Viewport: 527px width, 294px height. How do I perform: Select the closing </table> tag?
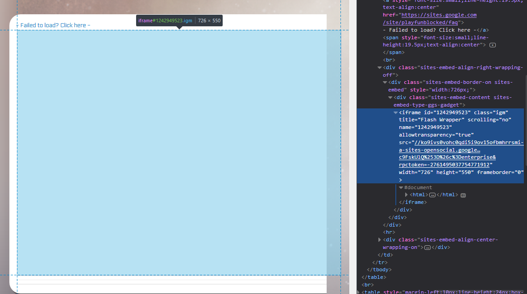pos(374,277)
